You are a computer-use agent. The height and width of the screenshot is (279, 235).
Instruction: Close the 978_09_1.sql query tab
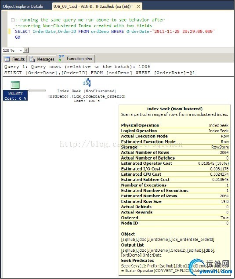(x=138, y=7)
